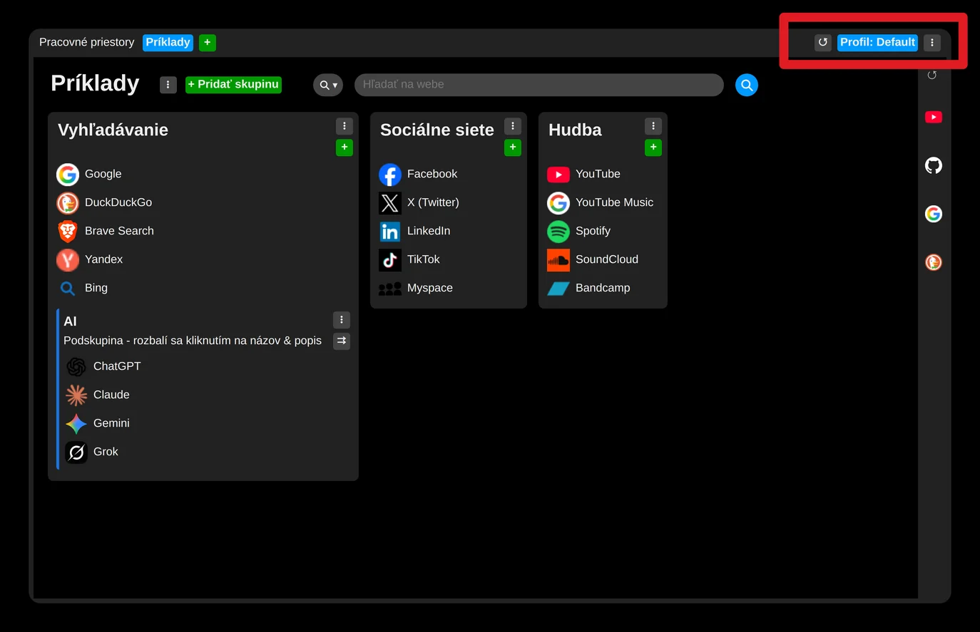Collapse the AI subgroup by its title
Viewport: 980px width, 632px height.
pyautogui.click(x=70, y=321)
